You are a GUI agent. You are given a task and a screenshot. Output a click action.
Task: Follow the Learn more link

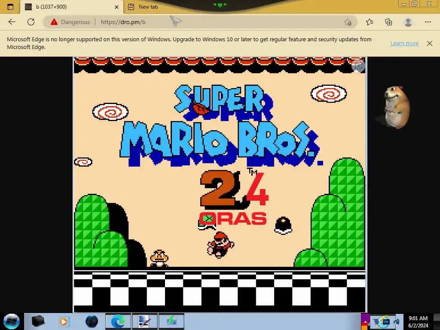pos(404,43)
